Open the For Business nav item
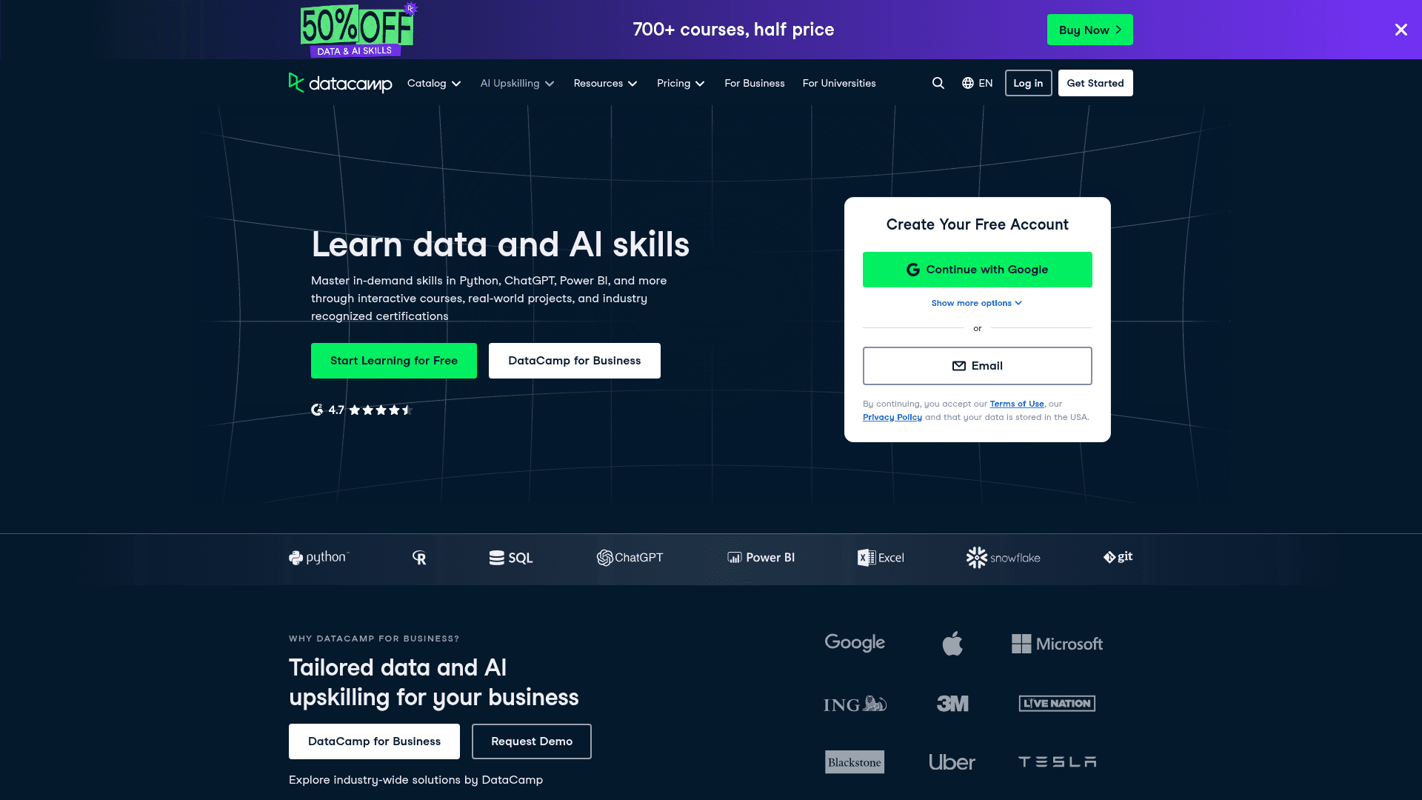This screenshot has width=1422, height=800. pyautogui.click(x=754, y=83)
